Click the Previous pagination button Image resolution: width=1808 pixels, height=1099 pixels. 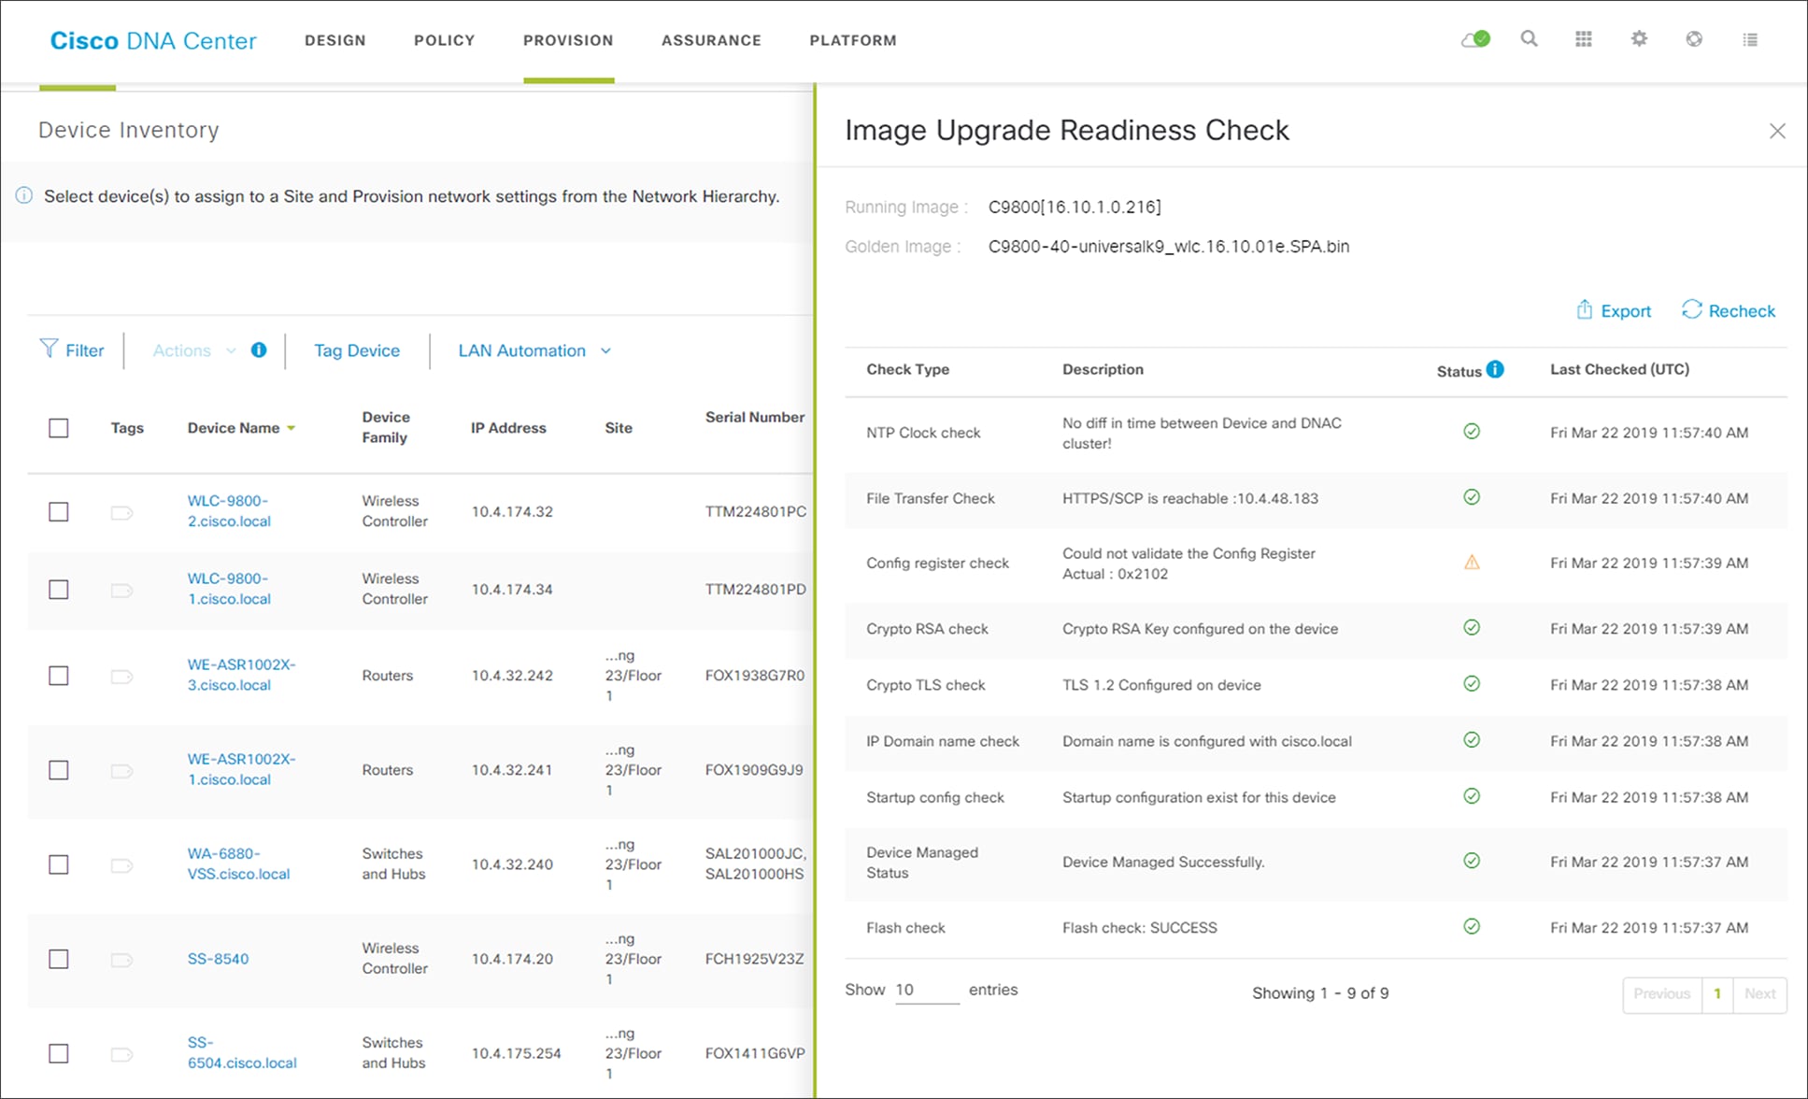click(1661, 993)
